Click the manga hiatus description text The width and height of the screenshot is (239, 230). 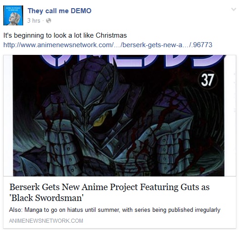coord(115,210)
